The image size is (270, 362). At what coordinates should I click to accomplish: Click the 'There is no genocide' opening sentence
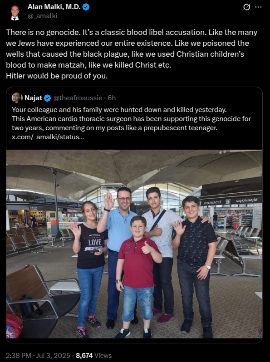tap(43, 32)
